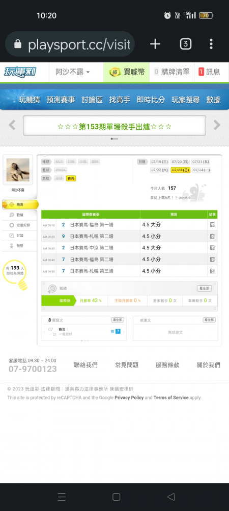Select 即時比分 in navigation bar
Image resolution: width=229 pixels, height=511 pixels.
coord(151,100)
